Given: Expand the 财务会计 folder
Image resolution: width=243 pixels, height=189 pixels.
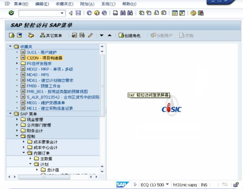Looking at the screenshot, I should (17, 130).
